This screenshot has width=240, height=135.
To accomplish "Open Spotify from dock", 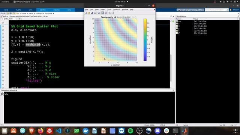I will pyautogui.click(x=130, y=131).
